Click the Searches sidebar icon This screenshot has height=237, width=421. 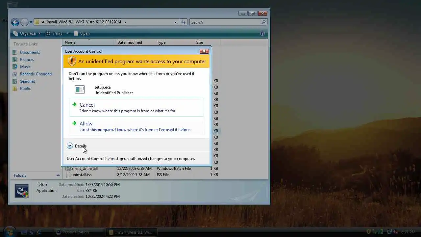pos(15,81)
